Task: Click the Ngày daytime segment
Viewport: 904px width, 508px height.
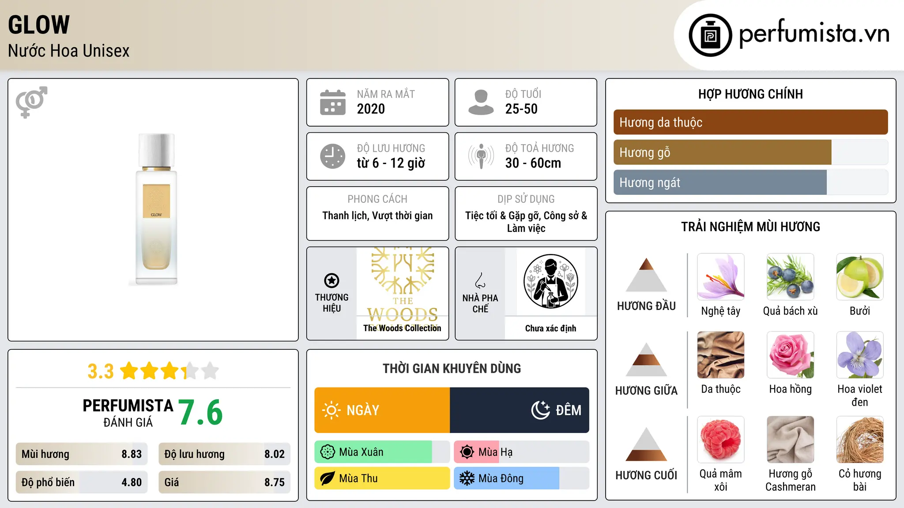Action: coord(382,410)
